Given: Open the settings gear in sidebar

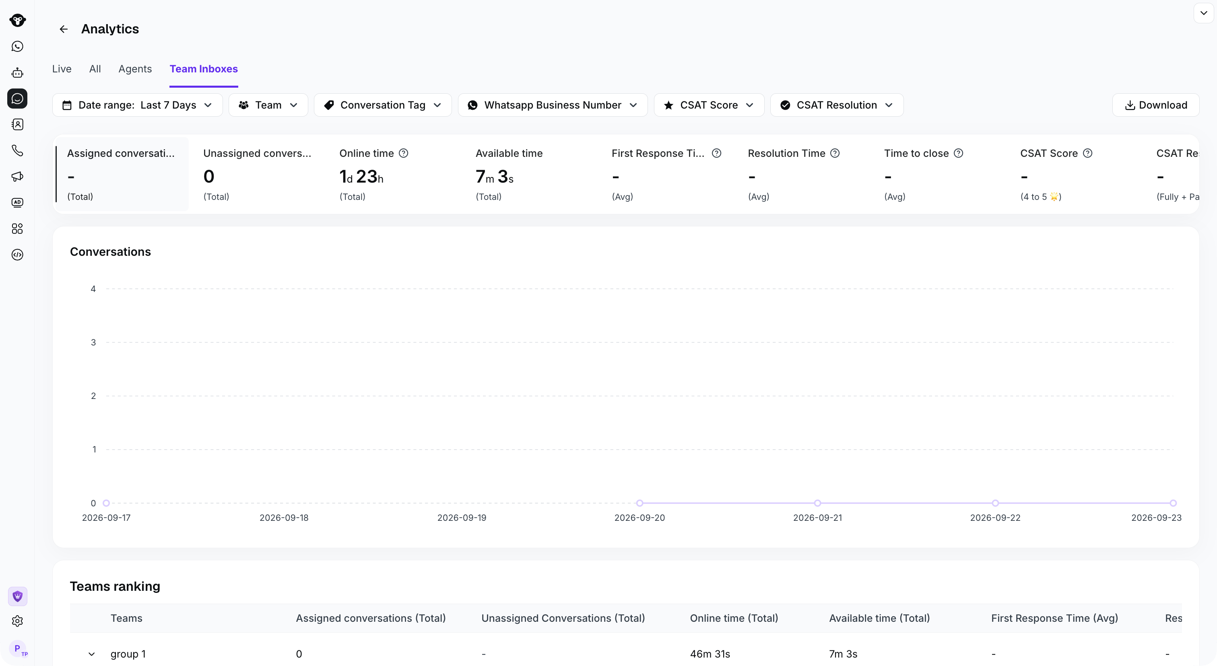Looking at the screenshot, I should pos(17,621).
